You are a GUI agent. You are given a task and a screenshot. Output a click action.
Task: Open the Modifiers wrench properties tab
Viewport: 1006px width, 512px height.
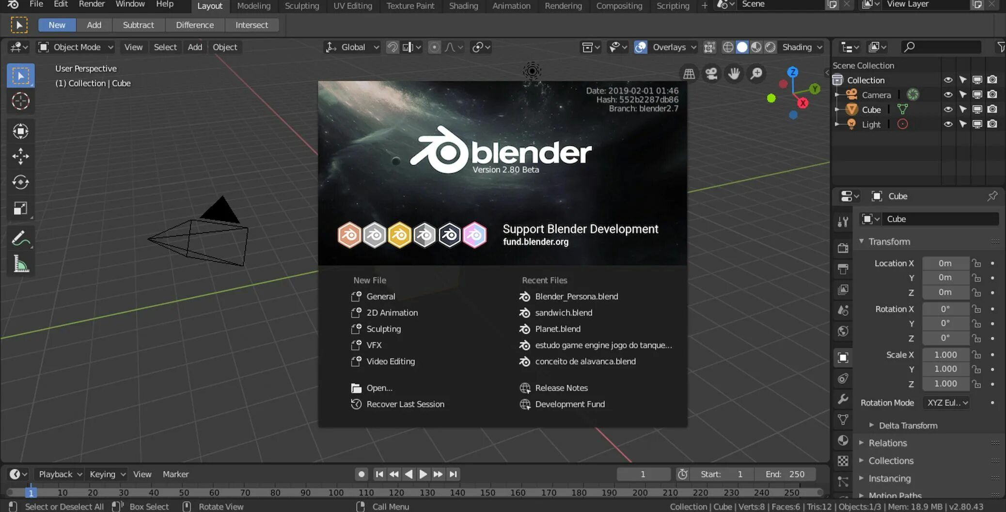coord(843,399)
